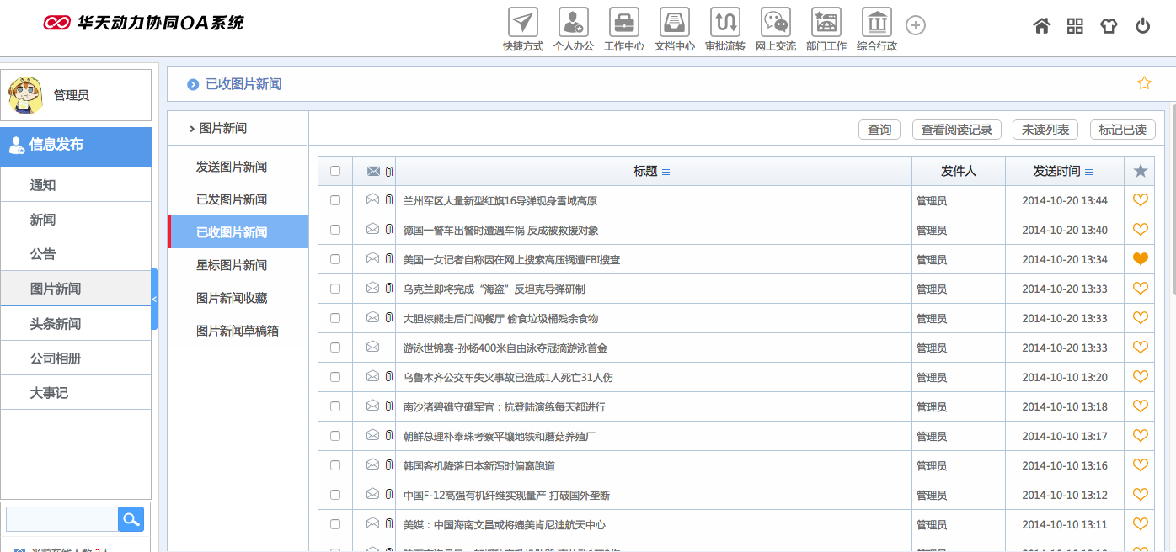Click the 标记已读 mark as read button

tap(1122, 130)
